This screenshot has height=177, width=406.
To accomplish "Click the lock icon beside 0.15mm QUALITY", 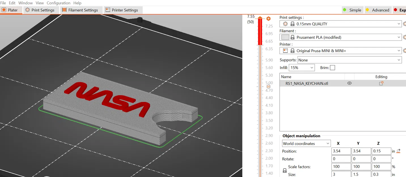I will coord(292,24).
